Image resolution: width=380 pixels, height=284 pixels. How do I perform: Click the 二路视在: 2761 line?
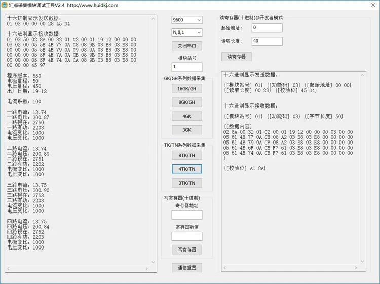pyautogui.click(x=25, y=159)
